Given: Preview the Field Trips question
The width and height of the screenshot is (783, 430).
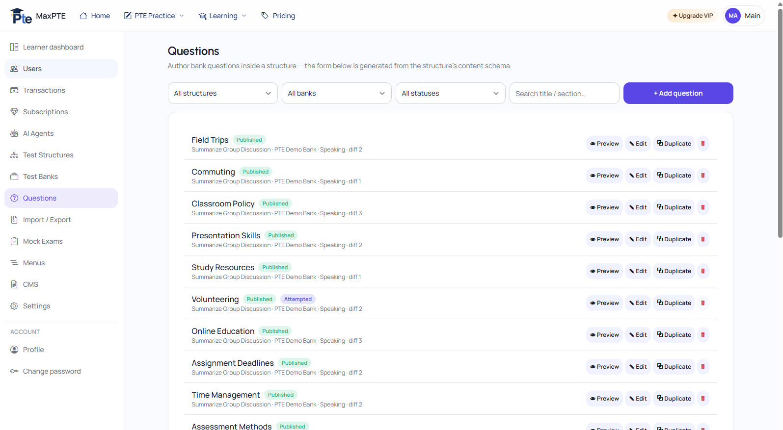Looking at the screenshot, I should [604, 144].
